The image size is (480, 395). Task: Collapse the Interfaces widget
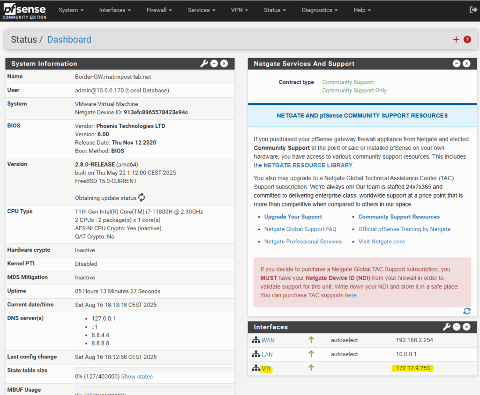click(457, 327)
